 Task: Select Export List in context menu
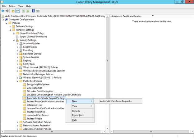tap(78, 115)
